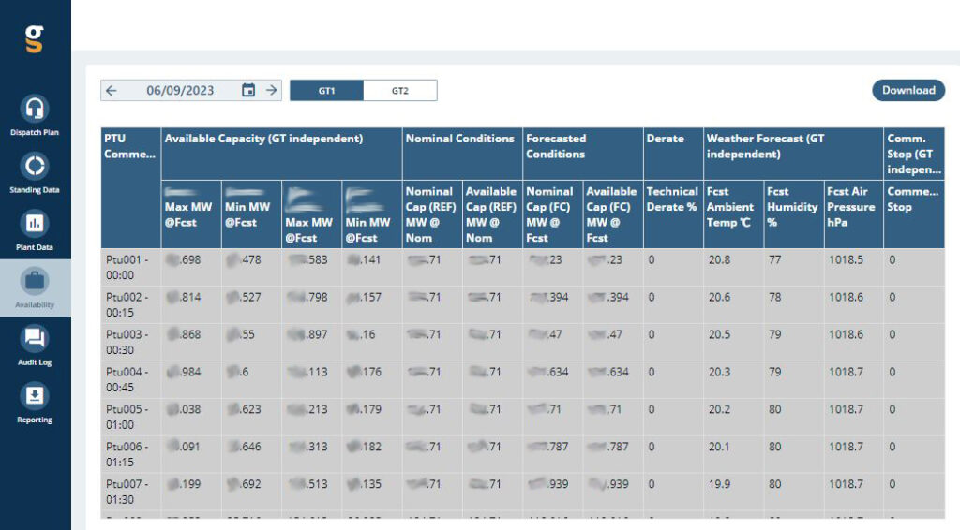This screenshot has height=530, width=960.
Task: Click the 'Comme... Stop' sub-column header
Action: 914,213
